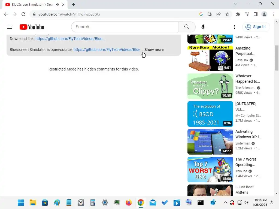This screenshot has width=279, height=209.
Task: Open media control icon in toolbar
Action: point(247,14)
